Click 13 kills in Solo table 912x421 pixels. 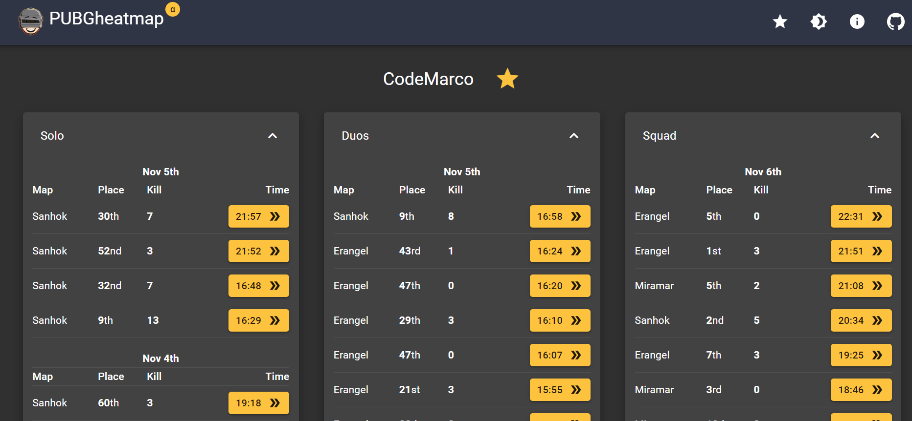pos(153,320)
